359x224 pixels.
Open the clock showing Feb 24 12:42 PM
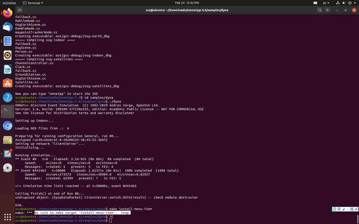tap(187, 3)
